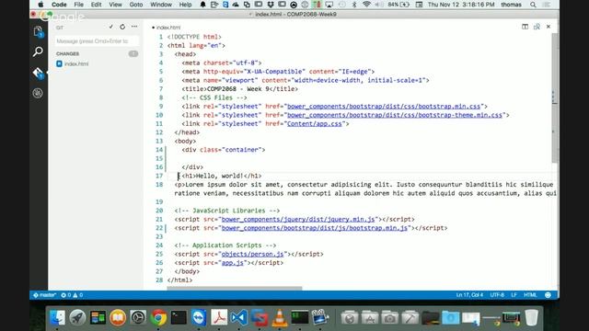Click the JavaScript Libraries comment
Screen dimensions: 589x331
pyautogui.click(x=227, y=211)
